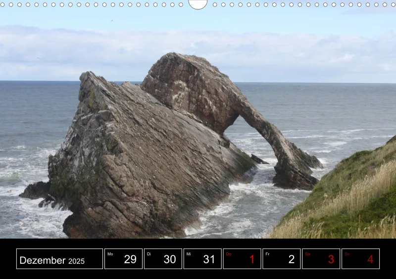Click the 'Di' weekday abbreviation
This screenshot has height=279, width=396.
click(149, 254)
